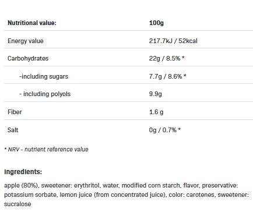Click the Fiber row label

pos(15,112)
